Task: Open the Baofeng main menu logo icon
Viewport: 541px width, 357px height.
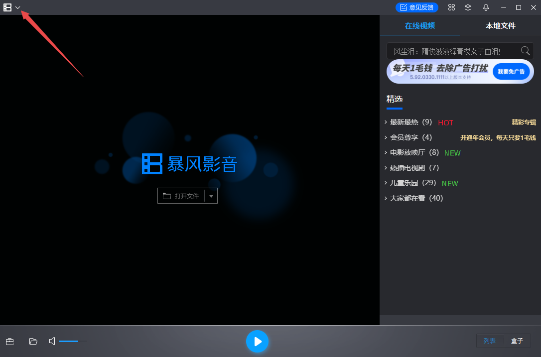Action: click(6, 7)
